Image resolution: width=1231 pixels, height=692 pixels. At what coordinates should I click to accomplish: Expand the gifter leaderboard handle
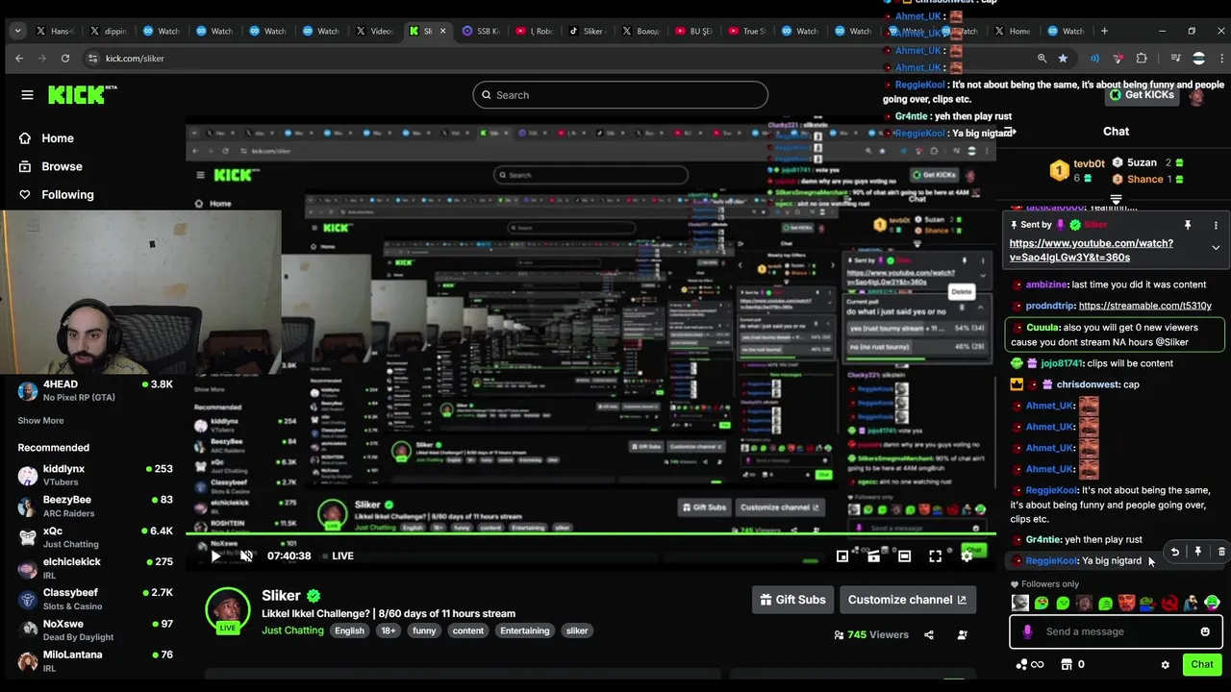1116,200
